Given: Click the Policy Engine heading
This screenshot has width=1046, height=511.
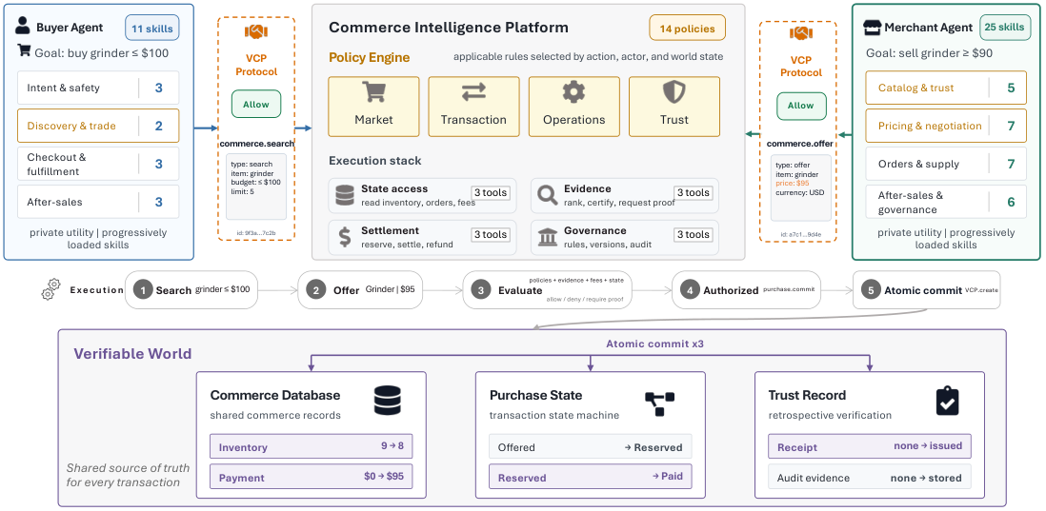Looking at the screenshot, I should tap(369, 58).
